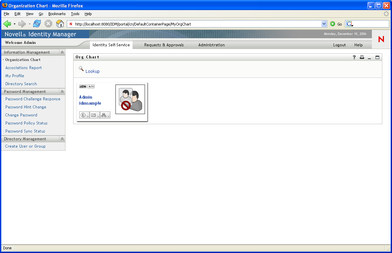
Task: Select Organization Chart in sidebar
Action: 23,60
